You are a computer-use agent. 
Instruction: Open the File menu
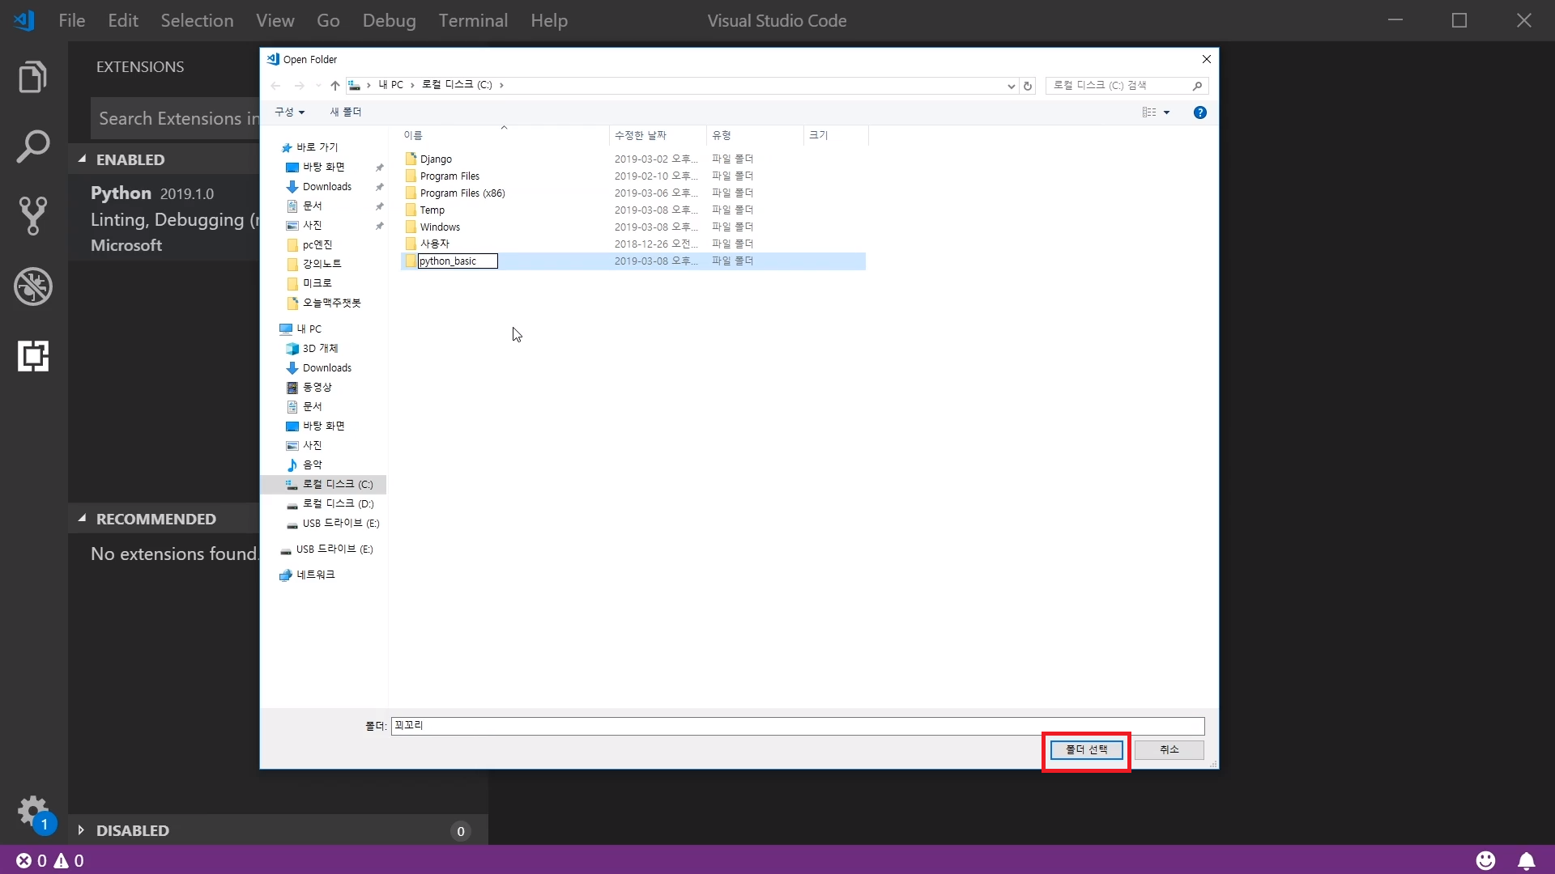71,20
